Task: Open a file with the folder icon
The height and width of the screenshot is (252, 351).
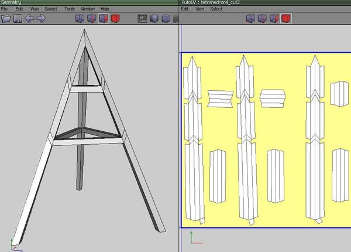Action: point(6,18)
